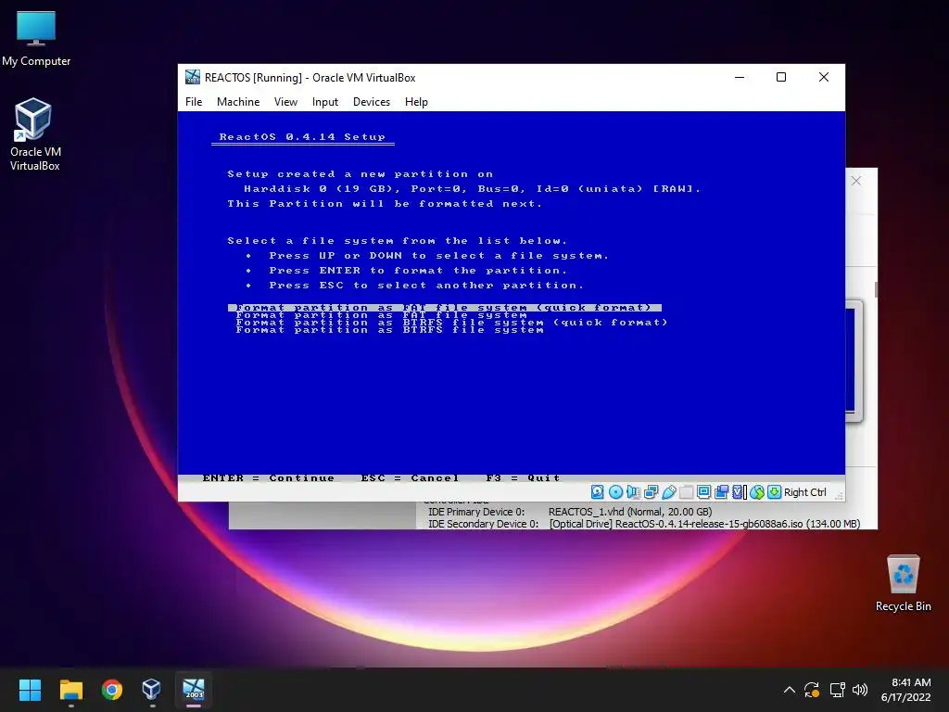Select BTRFS file system quick format option
Image resolution: width=949 pixels, height=712 pixels.
click(x=451, y=322)
